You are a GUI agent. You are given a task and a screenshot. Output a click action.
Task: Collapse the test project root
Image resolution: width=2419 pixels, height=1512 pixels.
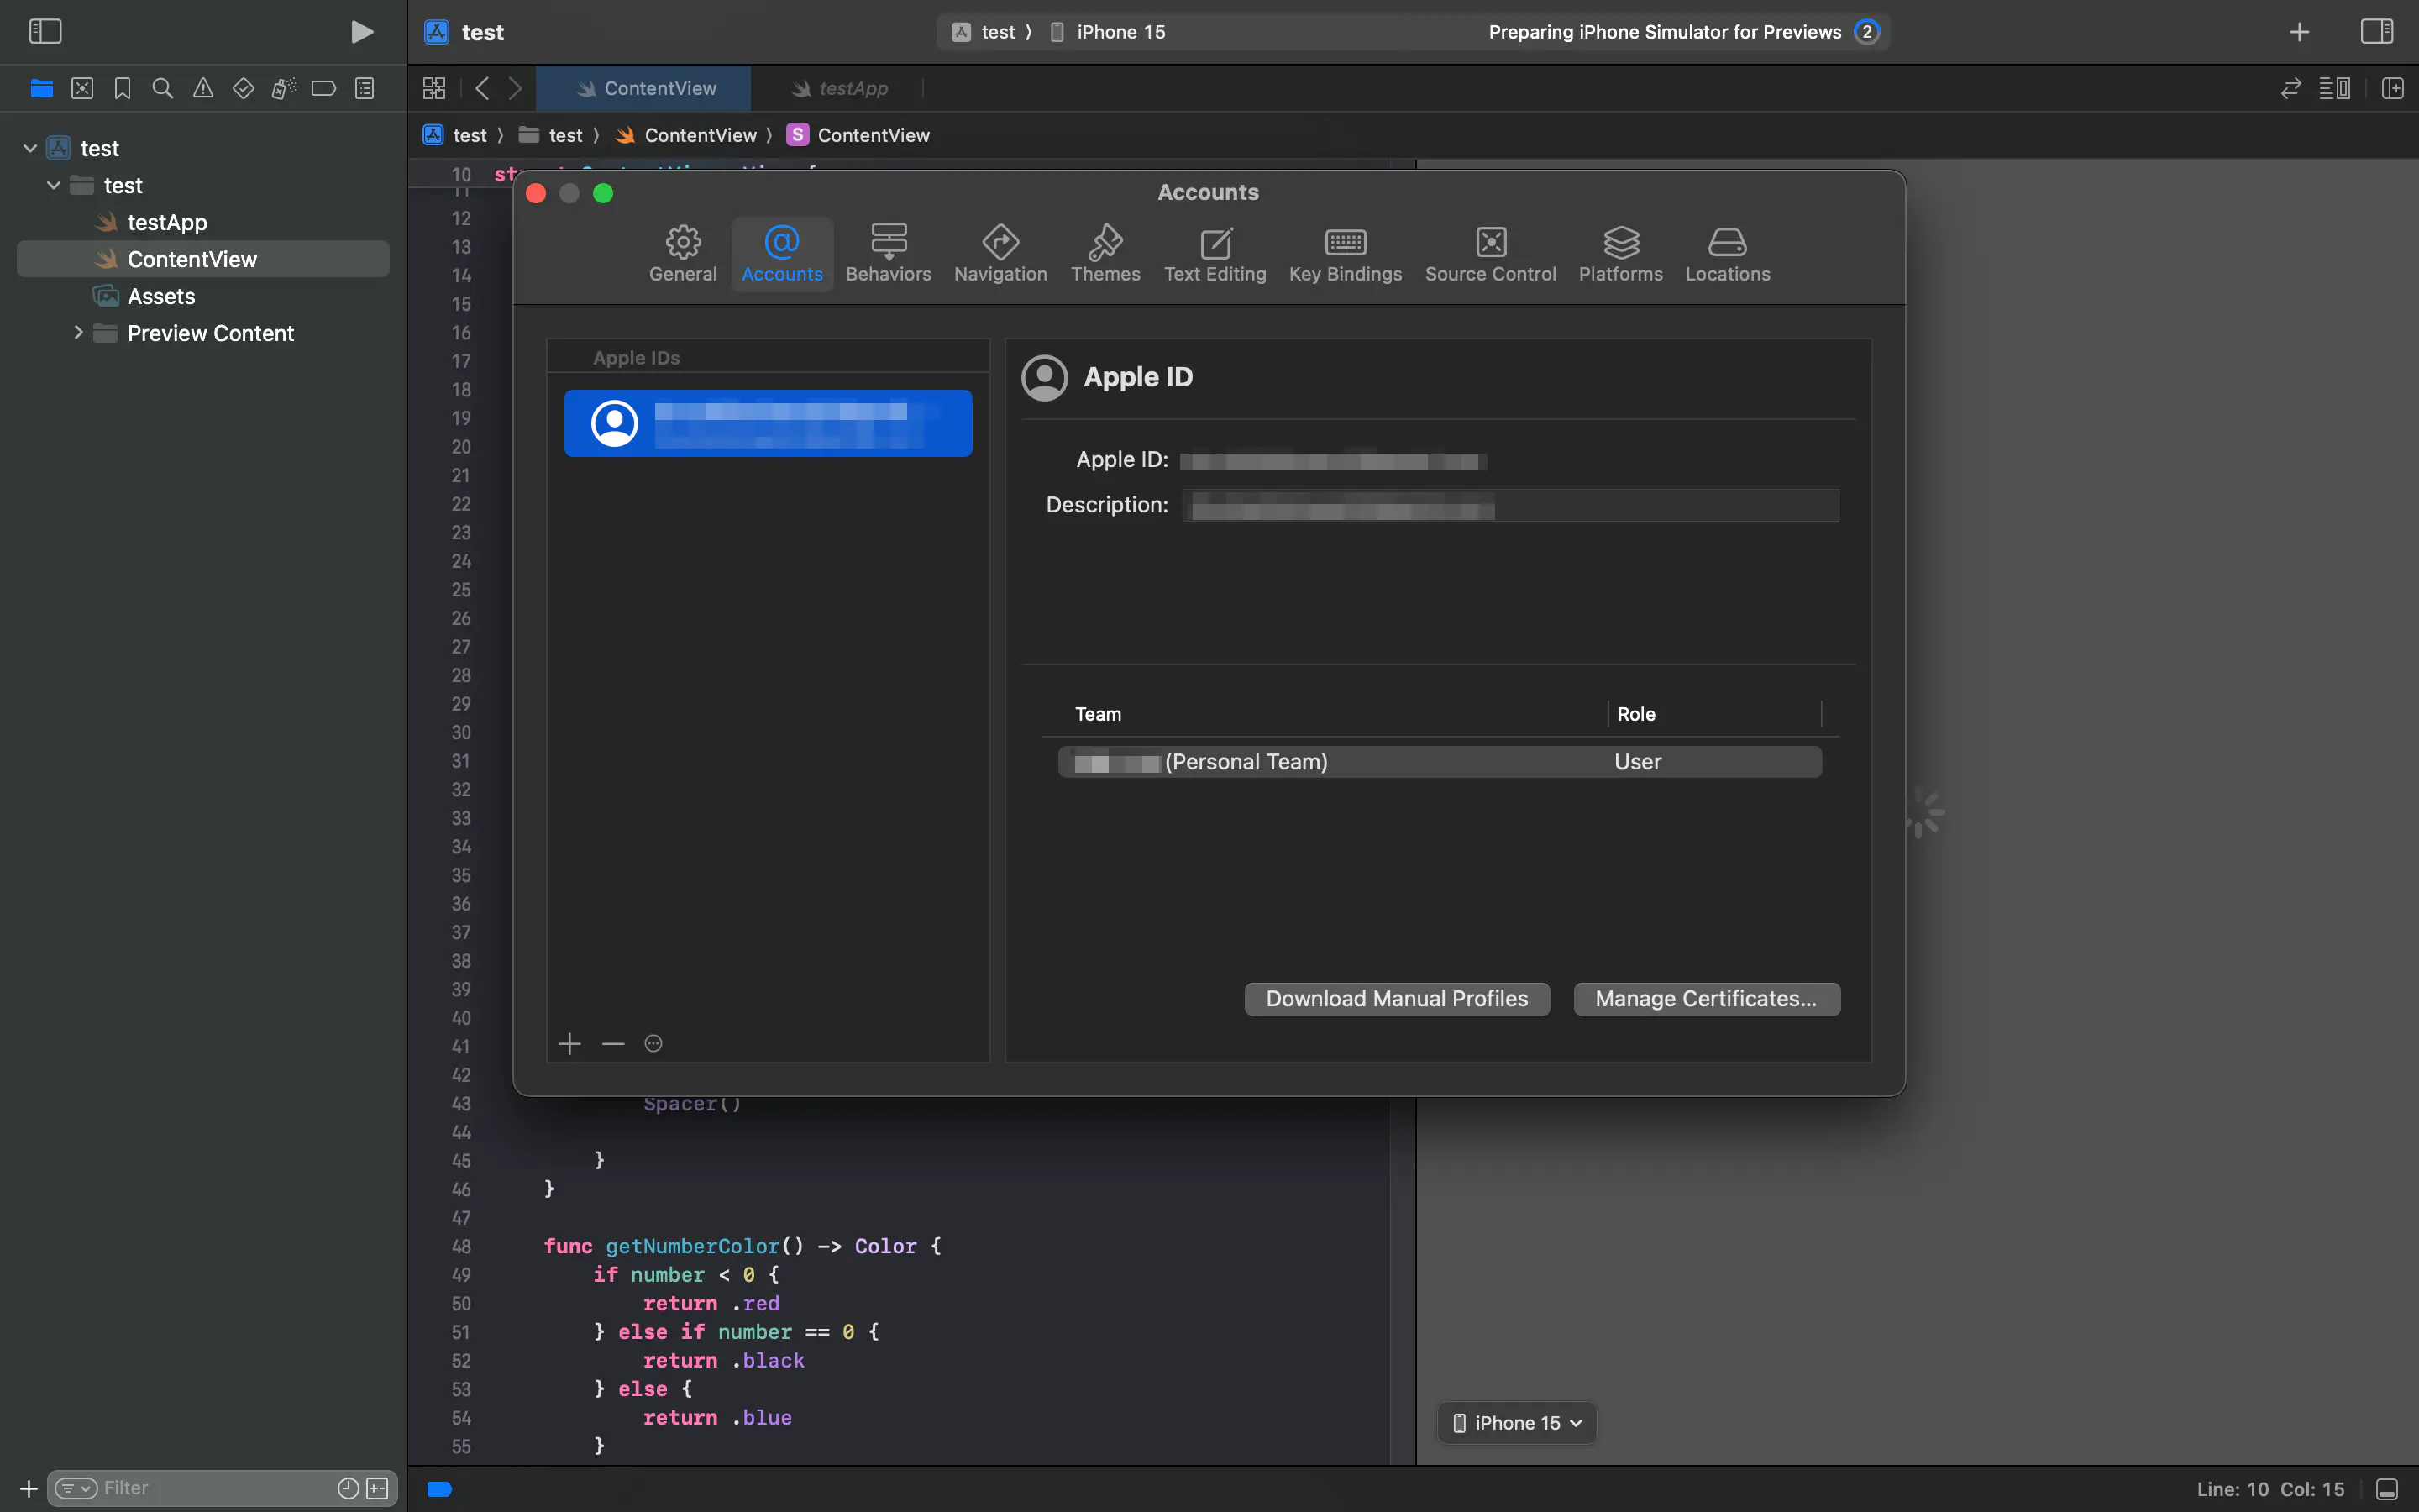(30, 149)
